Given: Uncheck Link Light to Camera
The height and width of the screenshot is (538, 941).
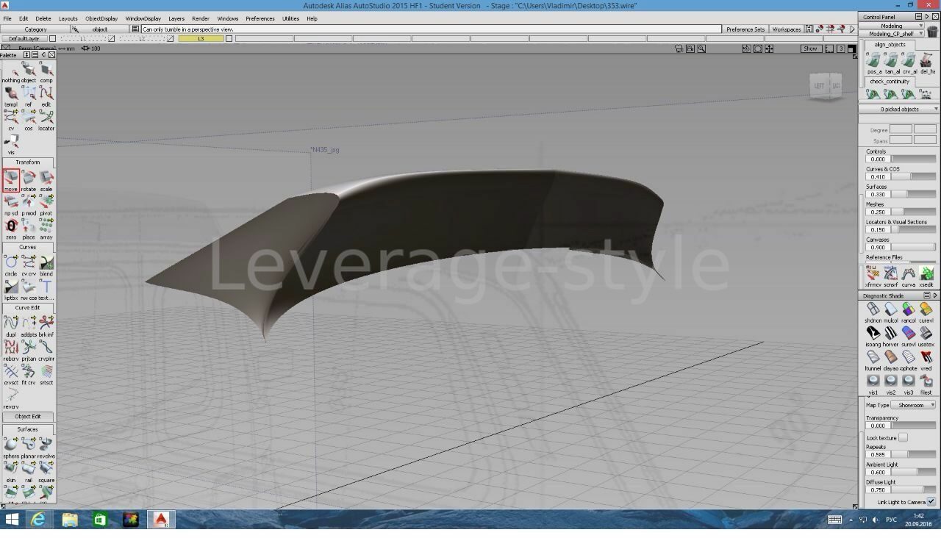Looking at the screenshot, I should tap(931, 502).
